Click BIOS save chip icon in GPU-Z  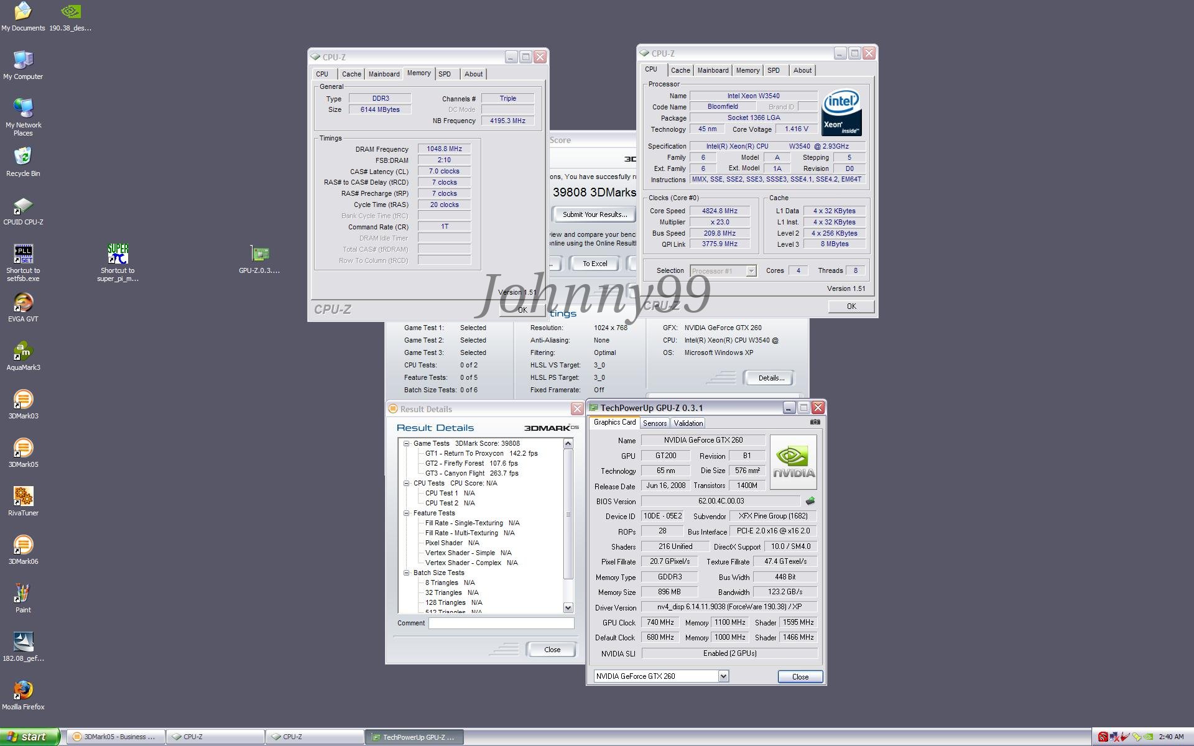(810, 501)
